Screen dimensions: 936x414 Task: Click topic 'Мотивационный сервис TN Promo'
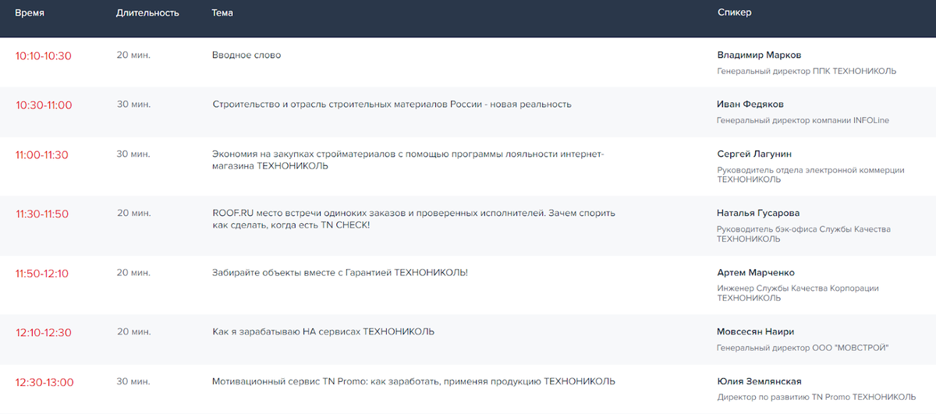pos(413,382)
